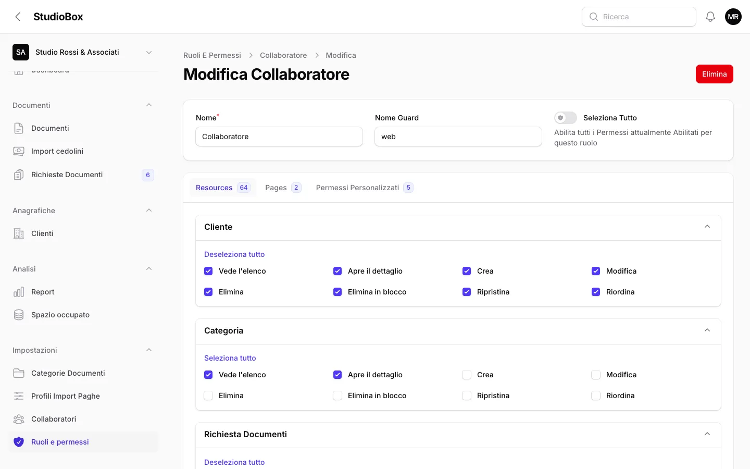Uncheck Cliente Vede l'elenco checkbox
750x469 pixels.
(208, 271)
